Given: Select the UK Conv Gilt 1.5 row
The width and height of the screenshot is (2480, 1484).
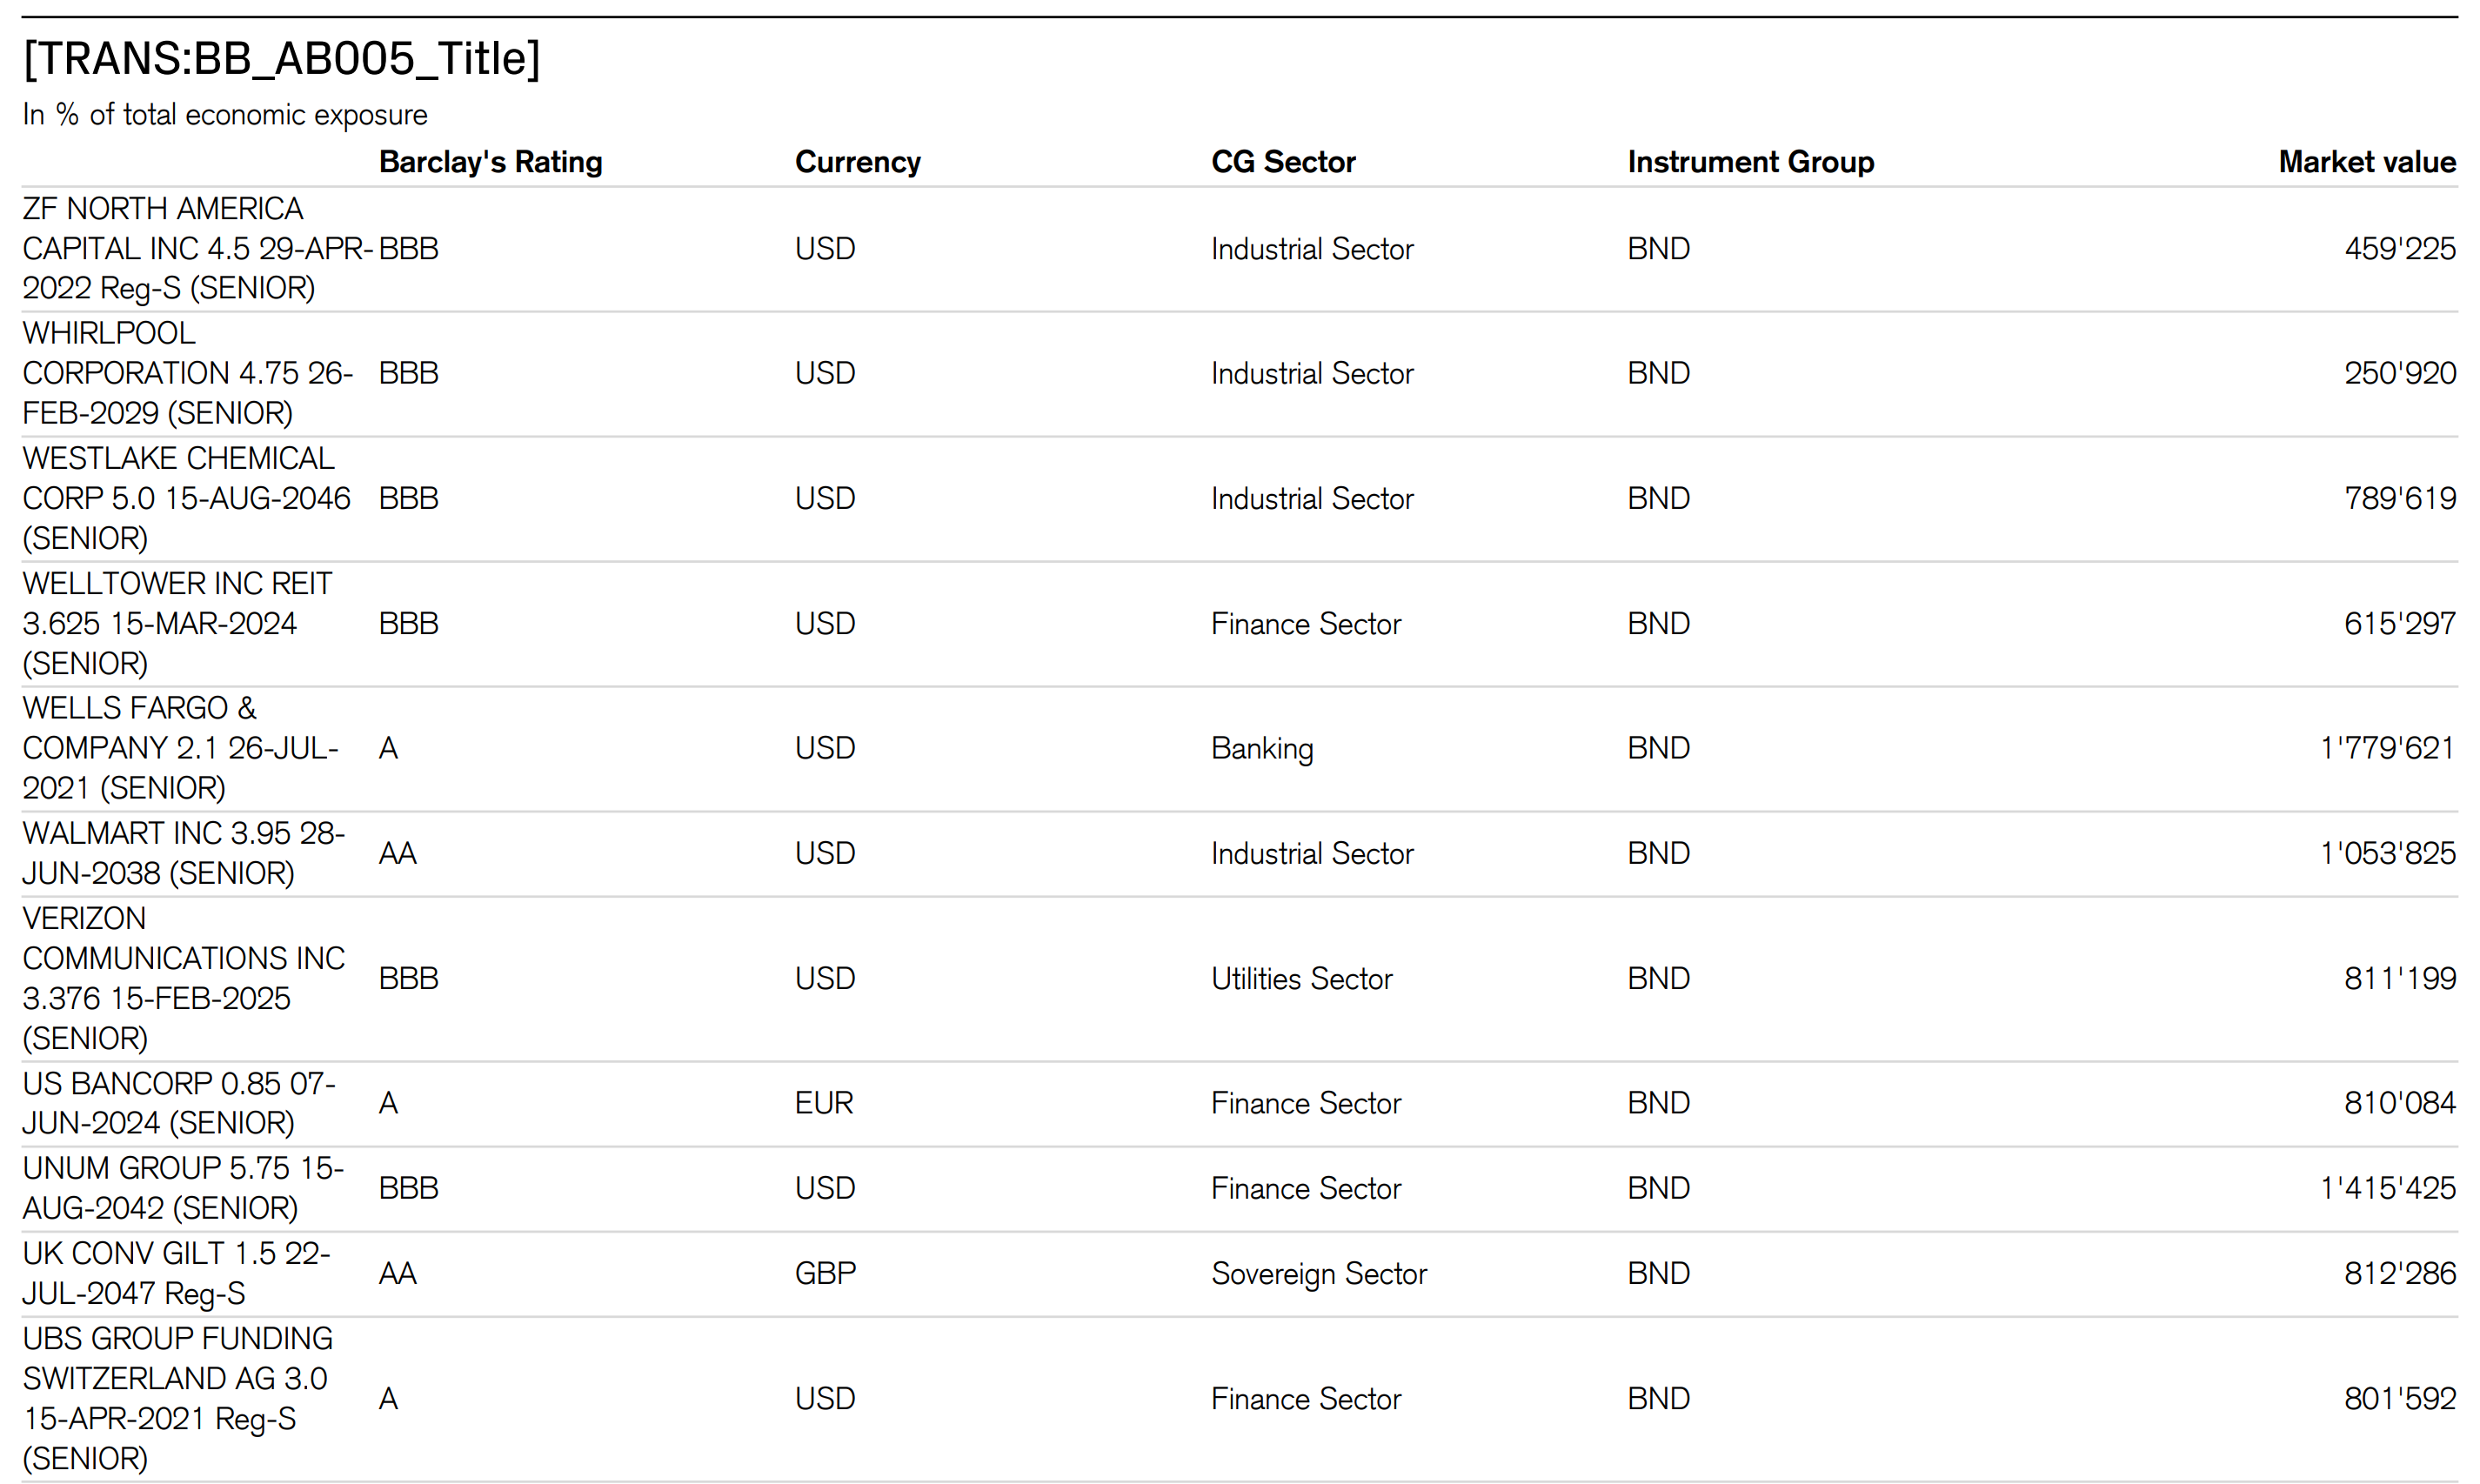Looking at the screenshot, I should [176, 1273].
